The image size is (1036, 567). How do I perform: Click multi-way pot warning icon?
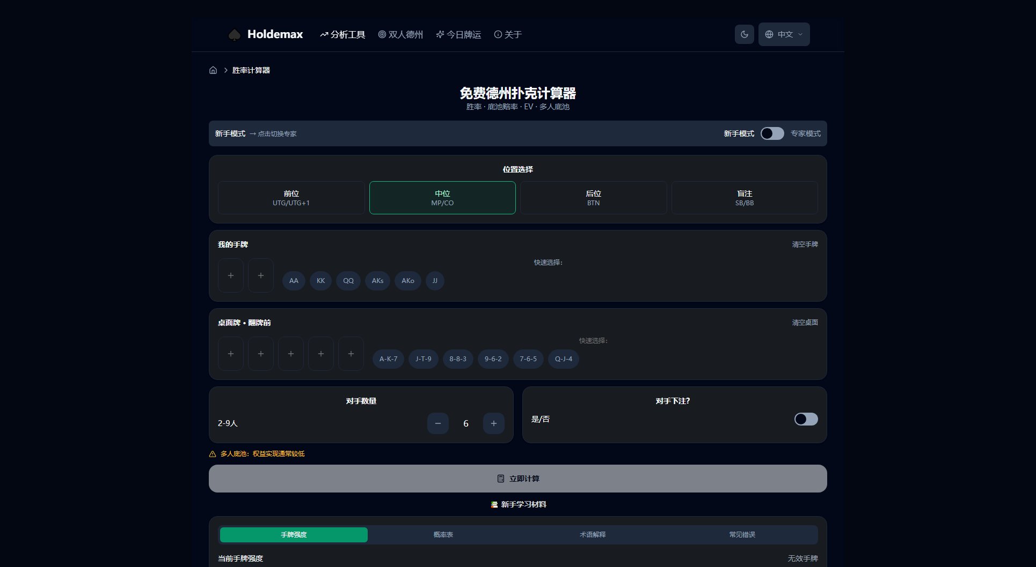pyautogui.click(x=213, y=454)
